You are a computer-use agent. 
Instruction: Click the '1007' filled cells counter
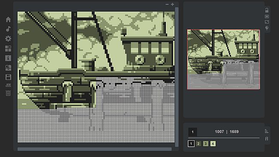(219, 132)
